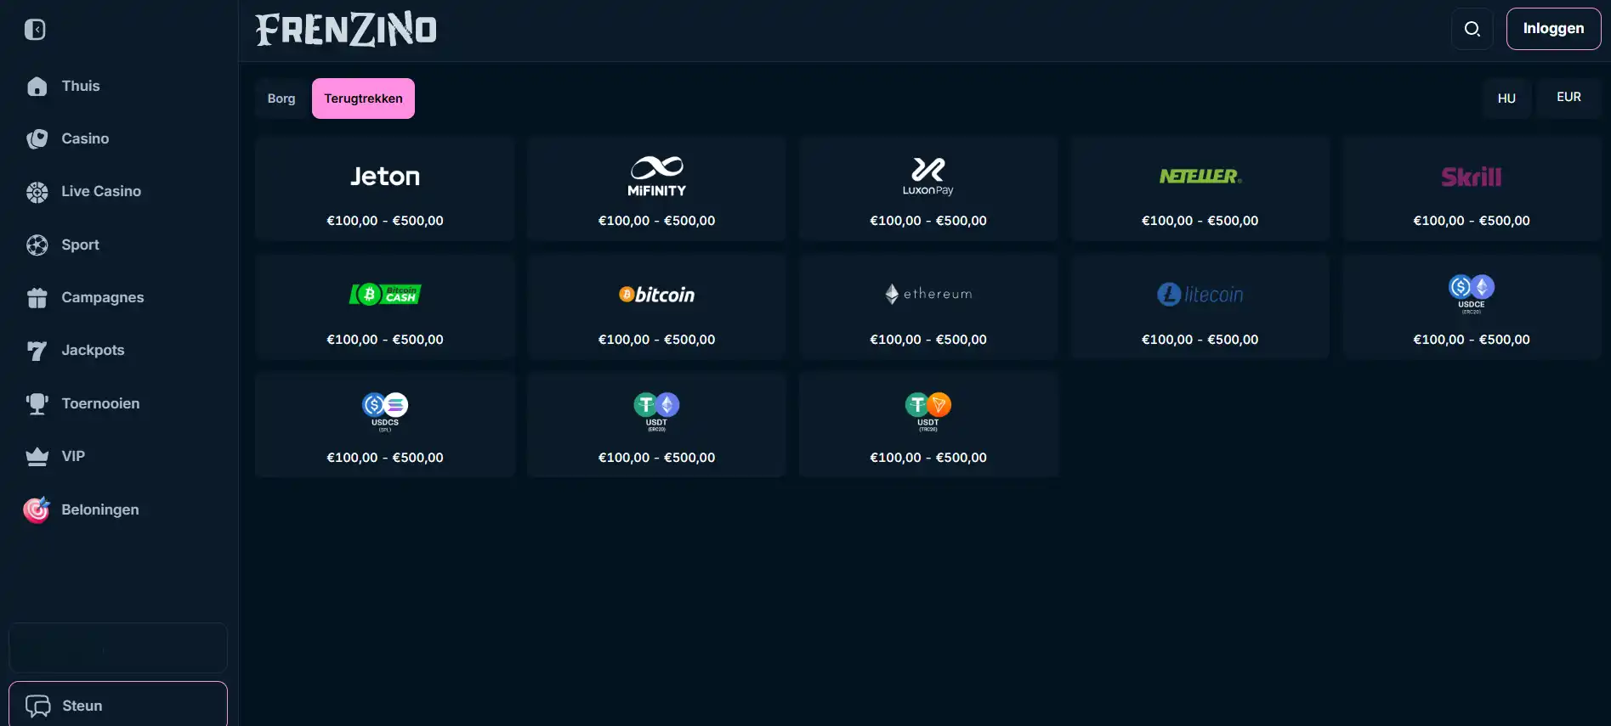Screen dimensions: 1611x726
Task: Open the search magnifier icon
Action: click(x=1472, y=29)
